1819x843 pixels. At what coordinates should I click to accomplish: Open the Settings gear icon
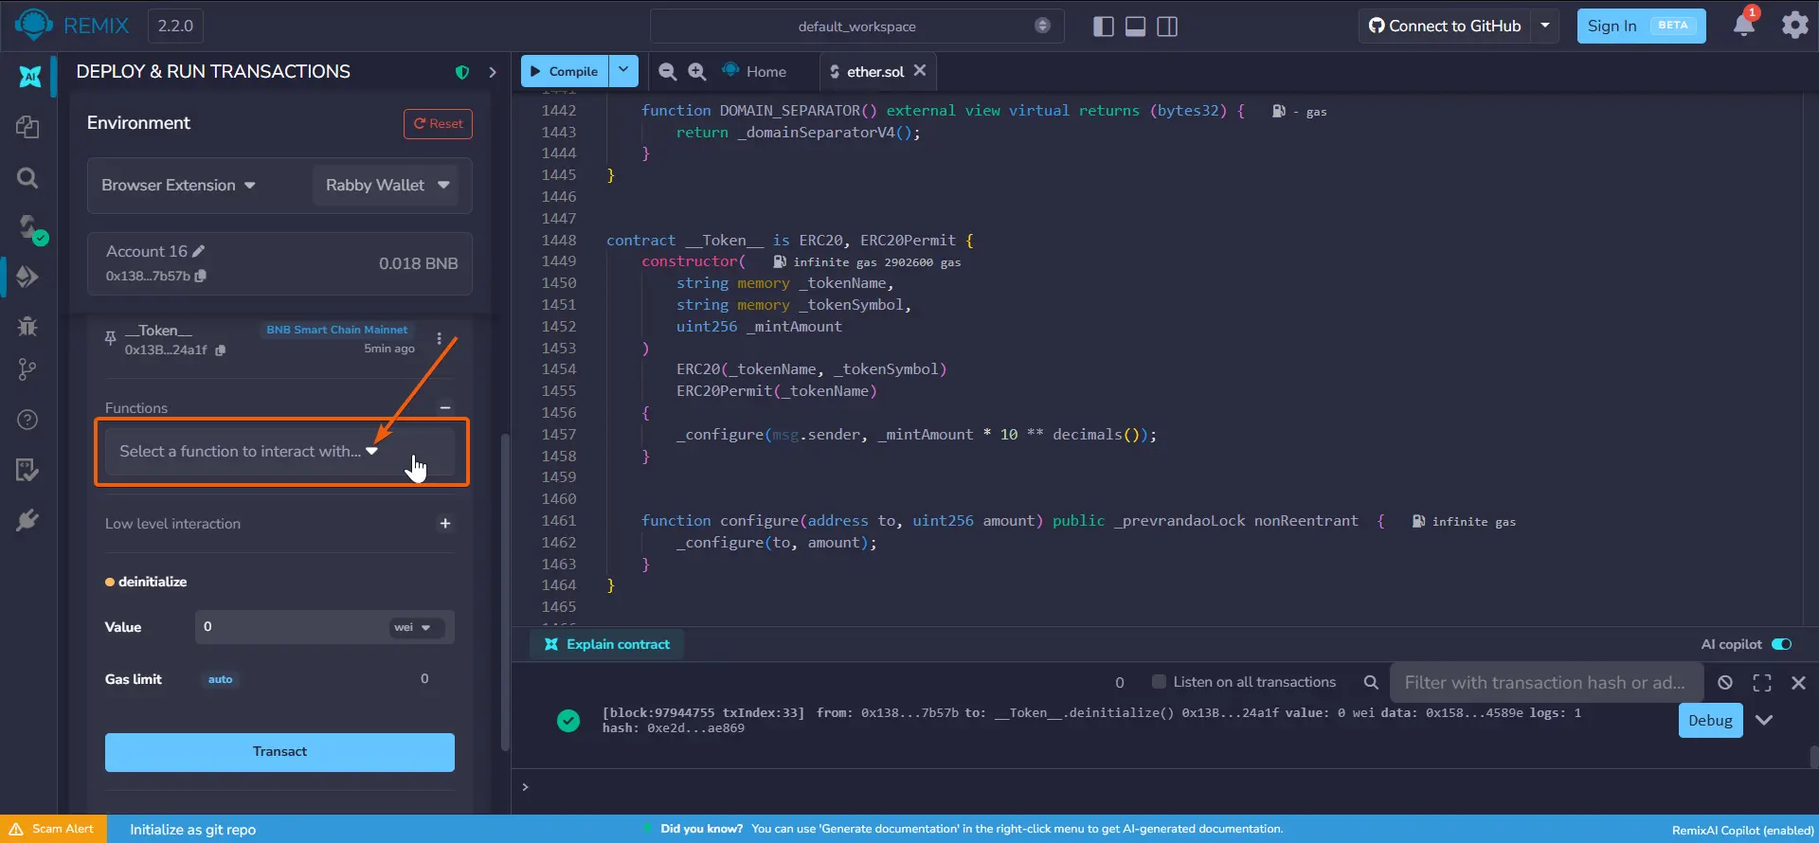coord(1794,26)
